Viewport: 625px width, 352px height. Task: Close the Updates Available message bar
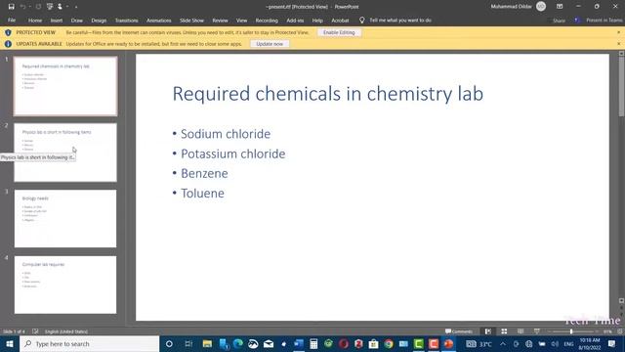click(x=618, y=44)
